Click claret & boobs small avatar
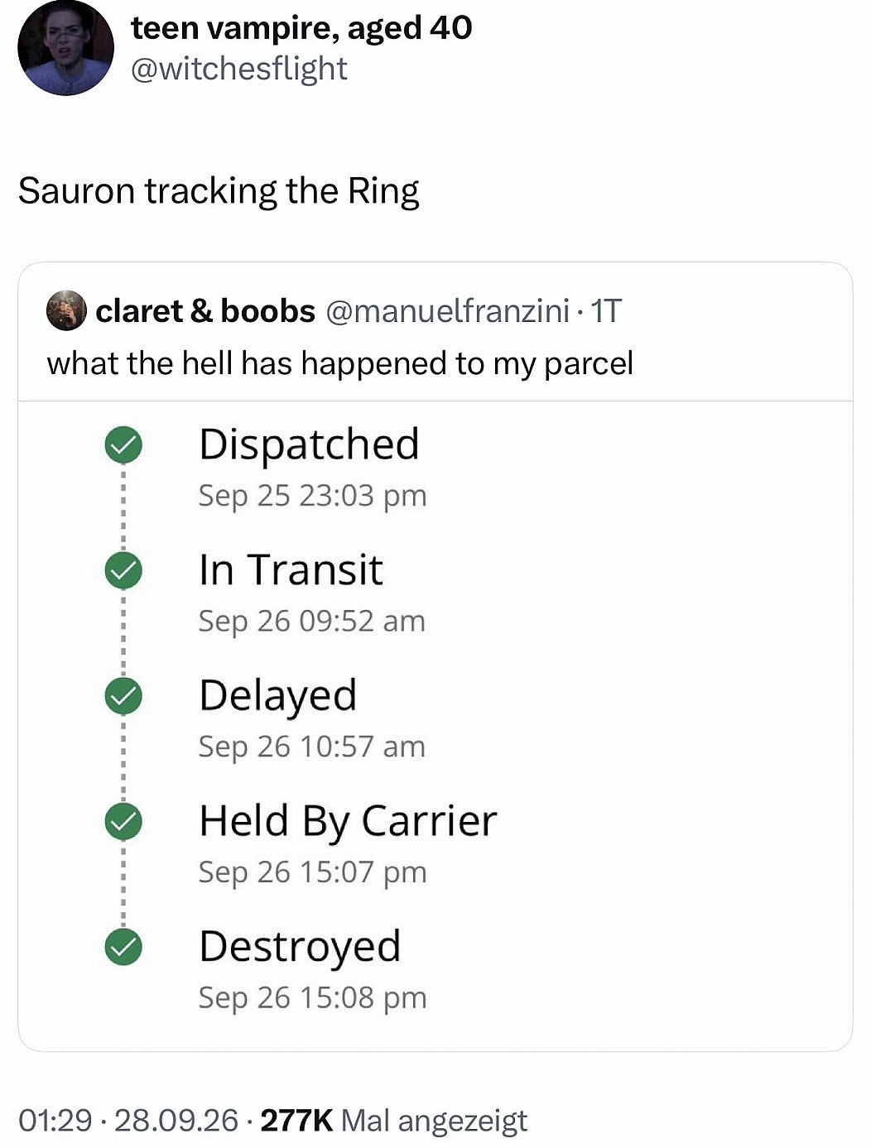 point(67,310)
